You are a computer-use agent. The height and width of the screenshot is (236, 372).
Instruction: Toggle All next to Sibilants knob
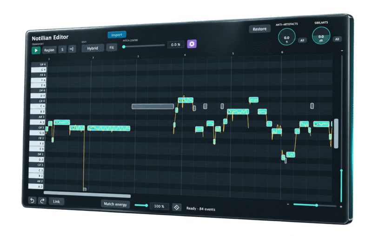pyautogui.click(x=337, y=39)
